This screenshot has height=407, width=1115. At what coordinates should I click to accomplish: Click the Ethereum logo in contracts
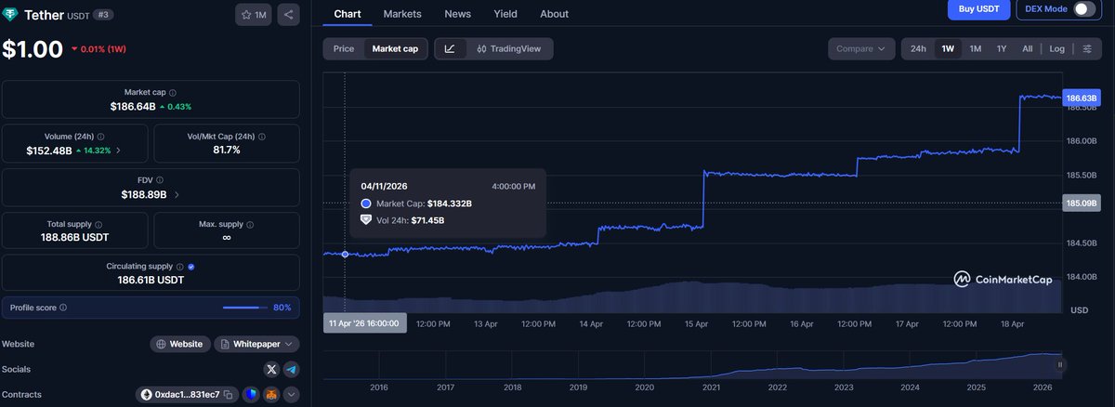tap(146, 395)
